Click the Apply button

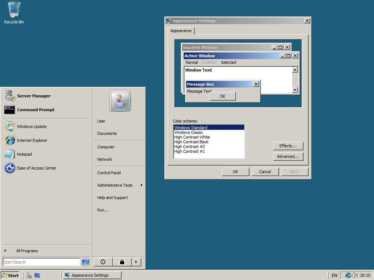click(295, 172)
